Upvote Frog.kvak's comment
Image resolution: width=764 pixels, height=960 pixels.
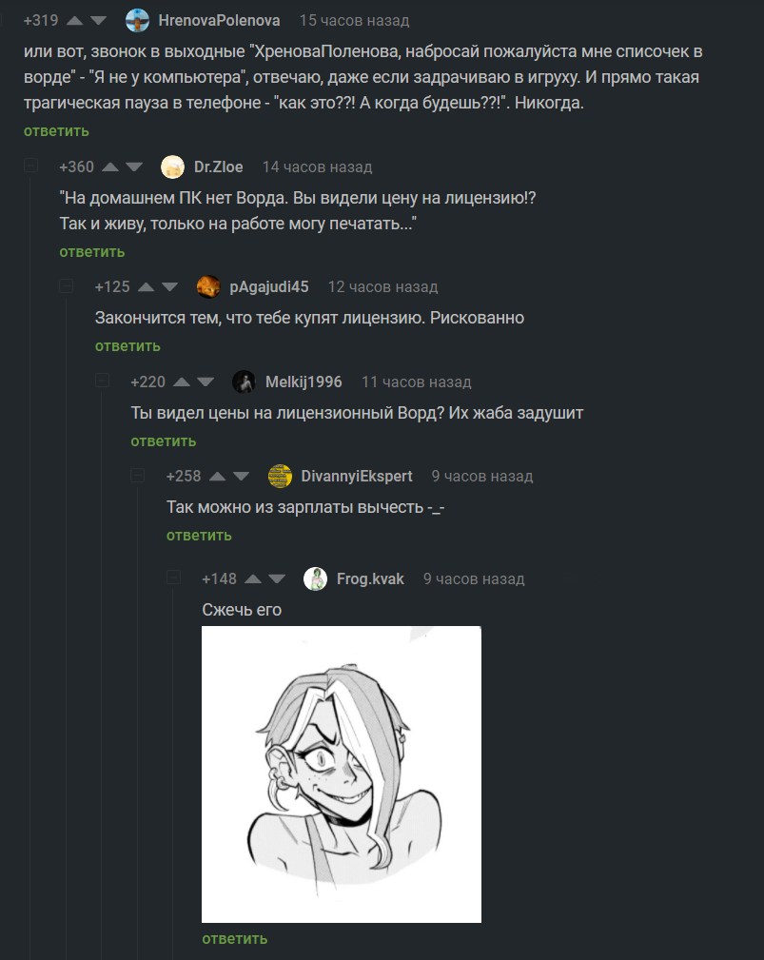253,579
